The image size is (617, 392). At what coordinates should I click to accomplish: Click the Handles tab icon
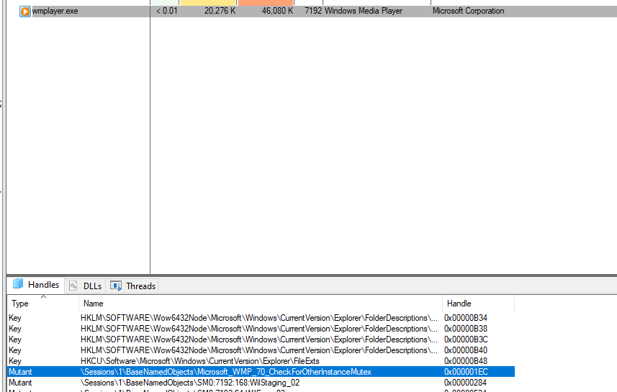point(18,284)
